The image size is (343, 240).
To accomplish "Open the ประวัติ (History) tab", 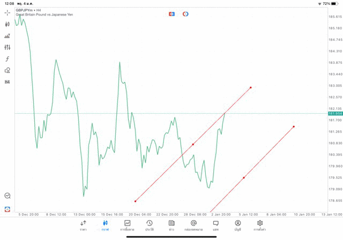I will pyautogui.click(x=150, y=225).
